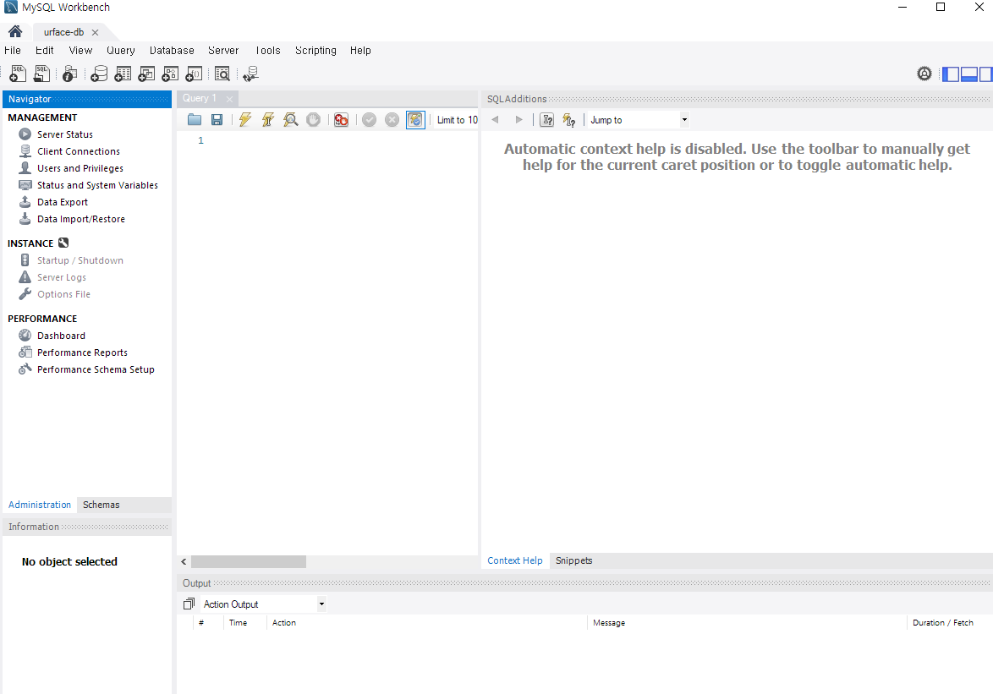Viewport: 993px width, 694px height.
Task: Open Performance Schema Setup
Action: (96, 369)
